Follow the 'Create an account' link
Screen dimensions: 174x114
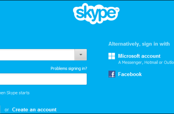click(x=34, y=109)
